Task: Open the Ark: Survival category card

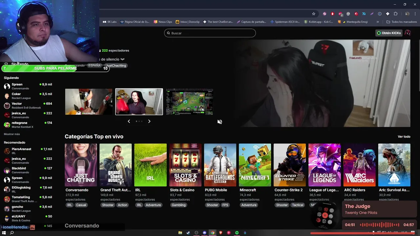Action: [x=394, y=165]
